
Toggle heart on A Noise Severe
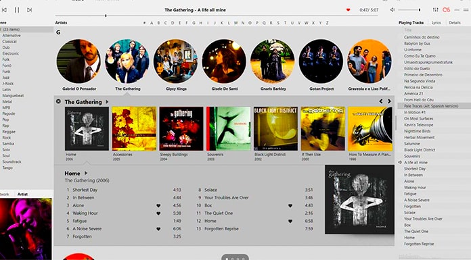(x=158, y=229)
